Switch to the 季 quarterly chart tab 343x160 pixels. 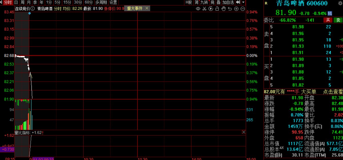(35, 2)
